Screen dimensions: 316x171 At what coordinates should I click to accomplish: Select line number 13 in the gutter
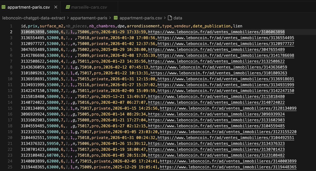point(10,96)
